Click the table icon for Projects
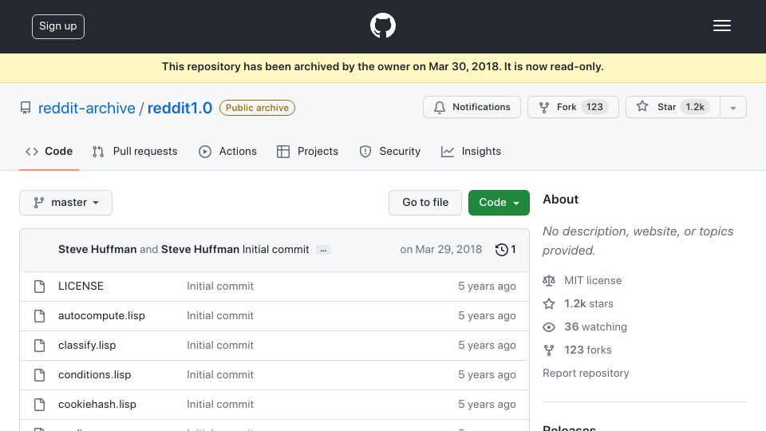The image size is (766, 431). pos(282,152)
